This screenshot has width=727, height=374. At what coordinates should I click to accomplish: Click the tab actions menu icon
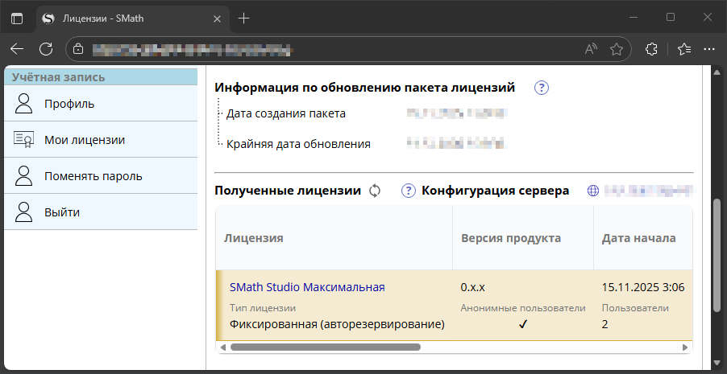(17, 18)
